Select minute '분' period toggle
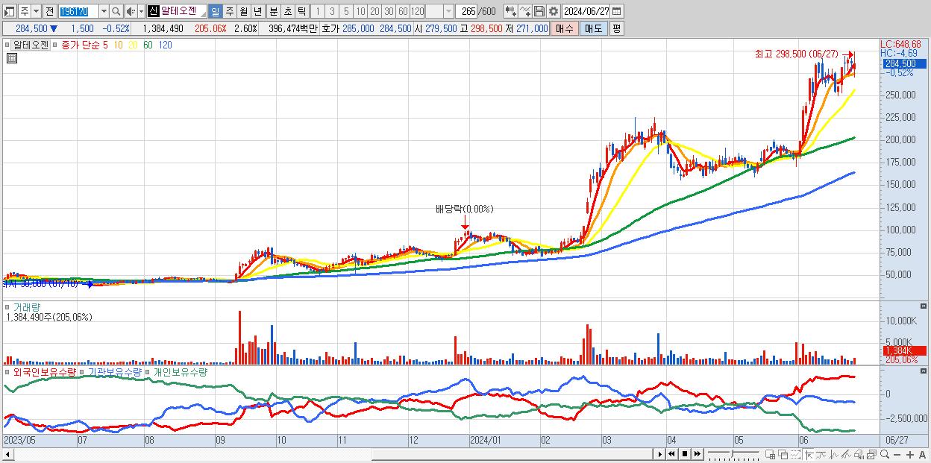The height and width of the screenshot is (463, 931). pyautogui.click(x=273, y=11)
